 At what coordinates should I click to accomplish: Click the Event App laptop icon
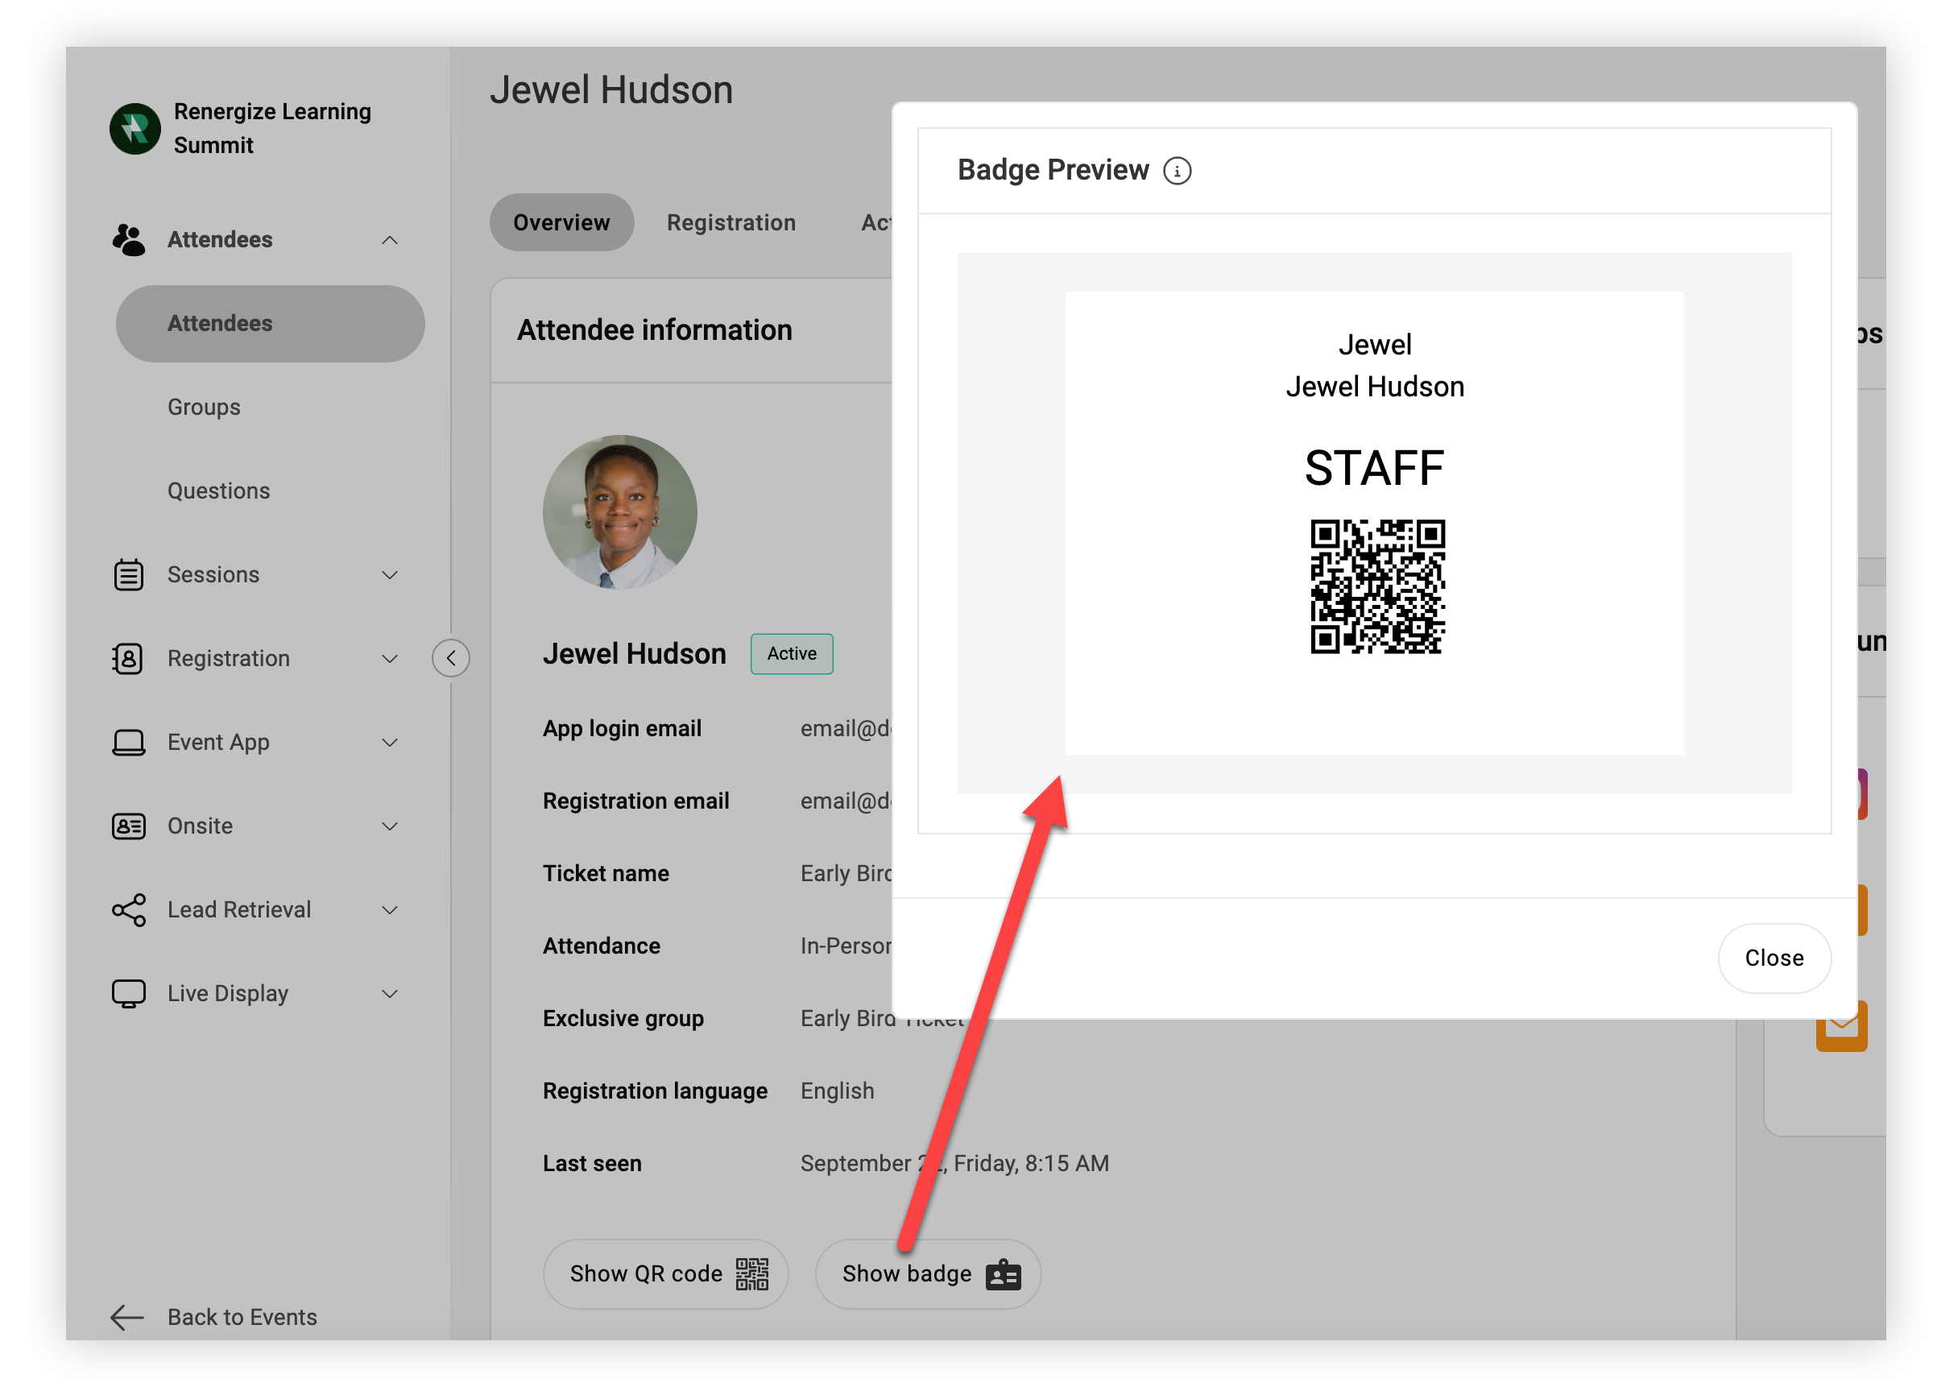tap(129, 742)
